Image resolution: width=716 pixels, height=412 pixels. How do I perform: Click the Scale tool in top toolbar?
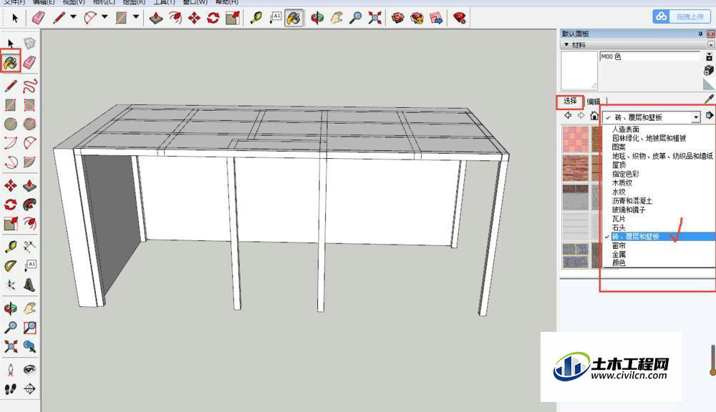click(x=233, y=19)
